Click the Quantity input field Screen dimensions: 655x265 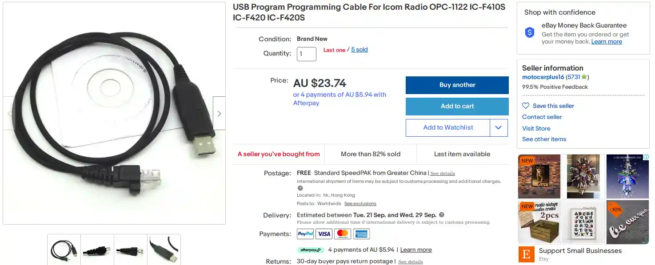(306, 54)
